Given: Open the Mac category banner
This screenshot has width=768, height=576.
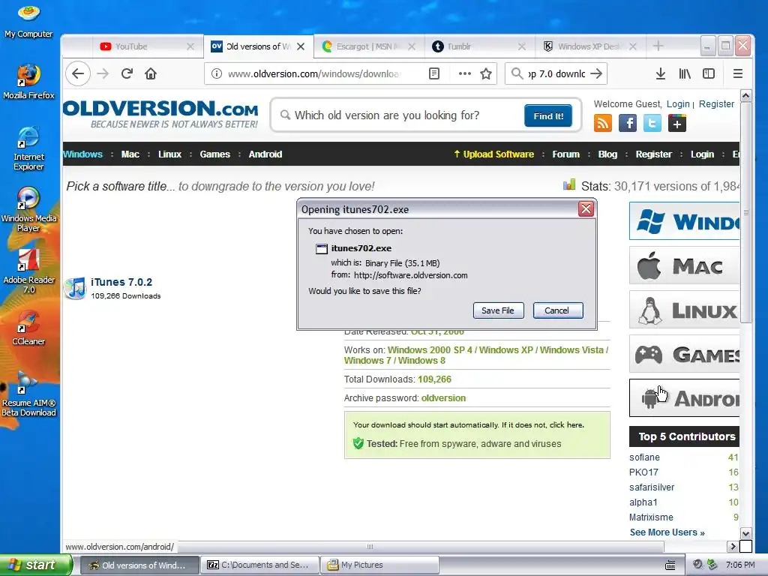Looking at the screenshot, I should tap(684, 265).
